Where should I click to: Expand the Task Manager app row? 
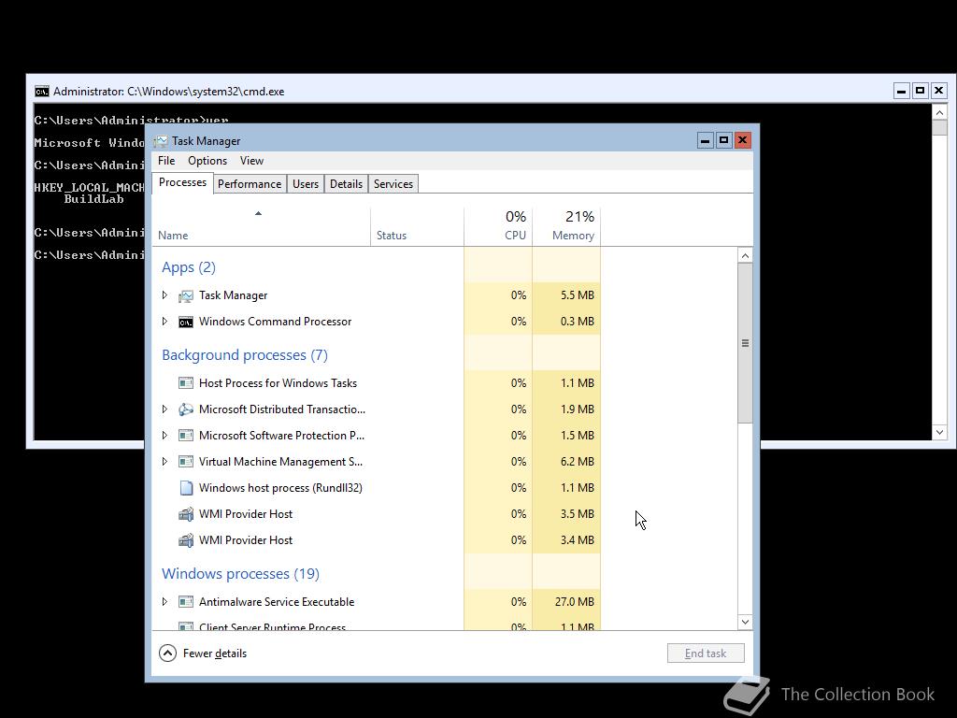point(164,295)
